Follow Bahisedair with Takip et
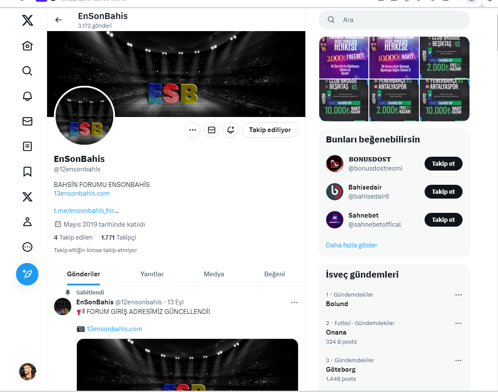This screenshot has height=392, width=498. 444,192
